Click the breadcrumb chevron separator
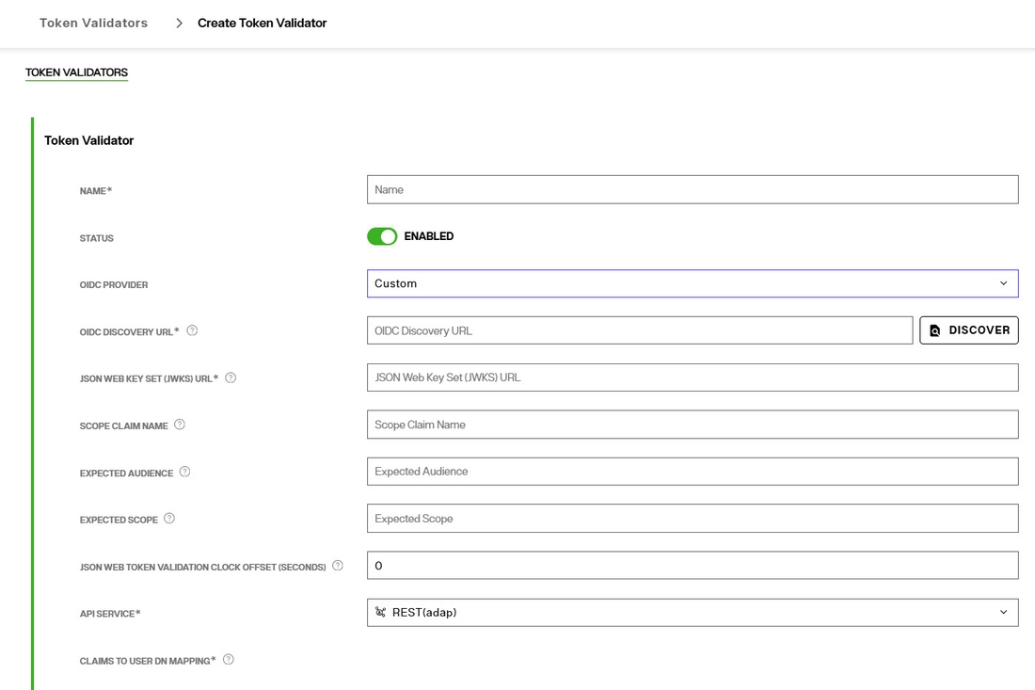 click(x=179, y=24)
